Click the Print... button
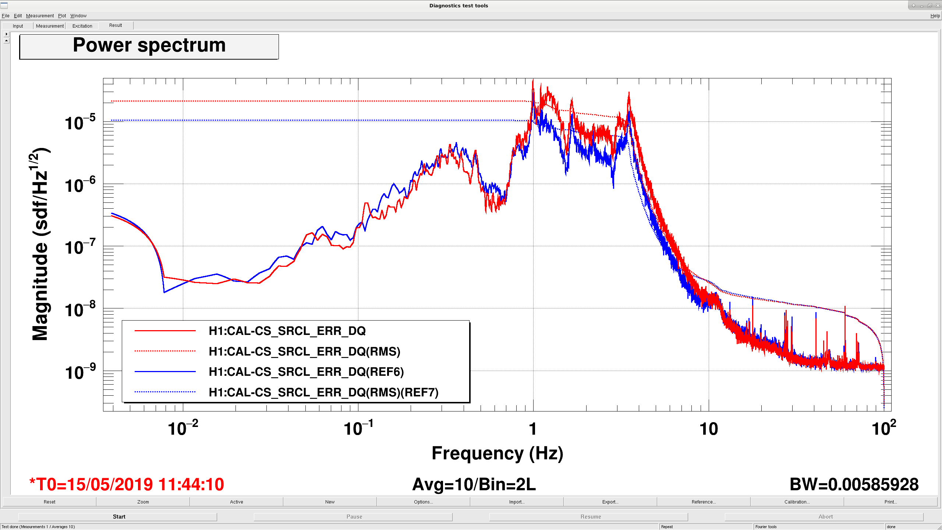Image resolution: width=942 pixels, height=530 pixels. (890, 502)
